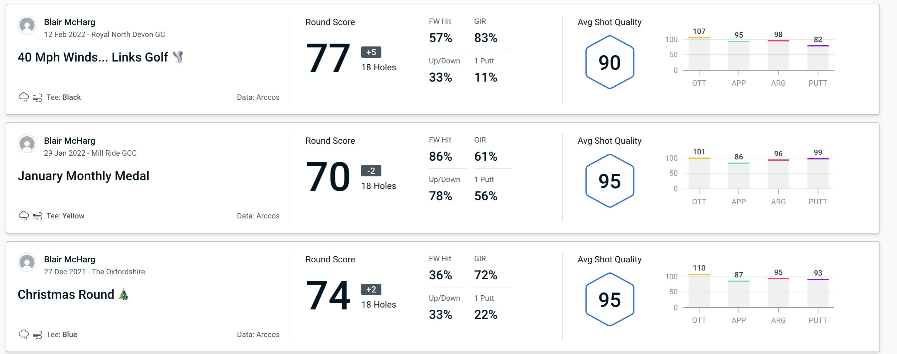Click the APP bar in January Monthly Medal
The height and width of the screenshot is (354, 897).
pyautogui.click(x=741, y=175)
